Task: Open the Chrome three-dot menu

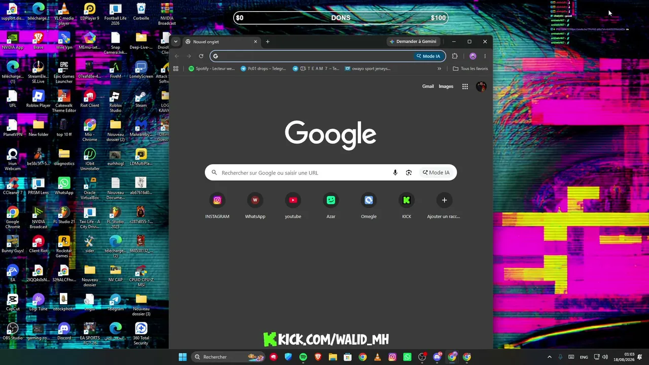Action: (485, 56)
